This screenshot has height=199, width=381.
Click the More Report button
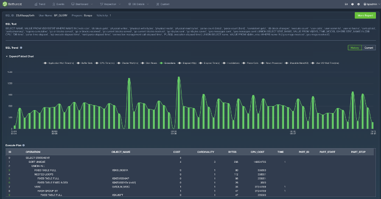point(365,15)
